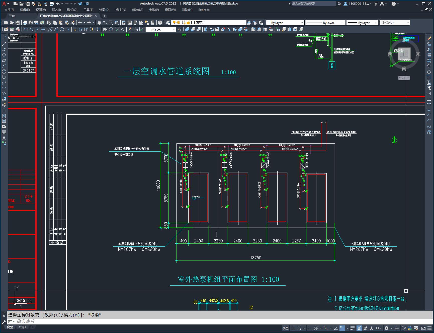Toggle Clean Screen in status bar
Image resolution: width=434 pixels, height=333 pixels.
[423, 328]
